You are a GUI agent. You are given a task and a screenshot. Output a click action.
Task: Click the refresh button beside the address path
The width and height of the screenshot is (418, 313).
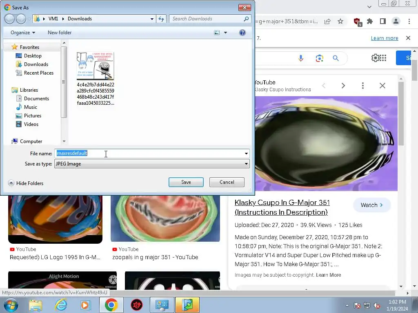(x=161, y=19)
